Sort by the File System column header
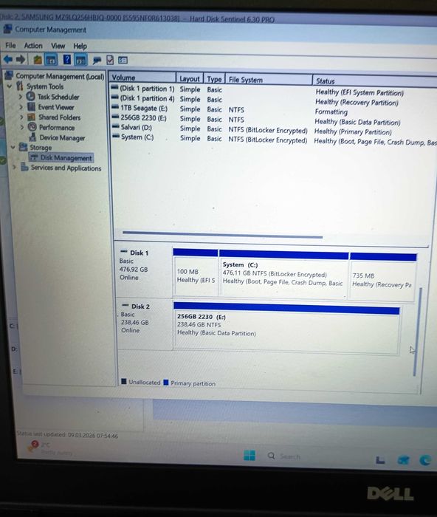The width and height of the screenshot is (437, 517). (269, 80)
